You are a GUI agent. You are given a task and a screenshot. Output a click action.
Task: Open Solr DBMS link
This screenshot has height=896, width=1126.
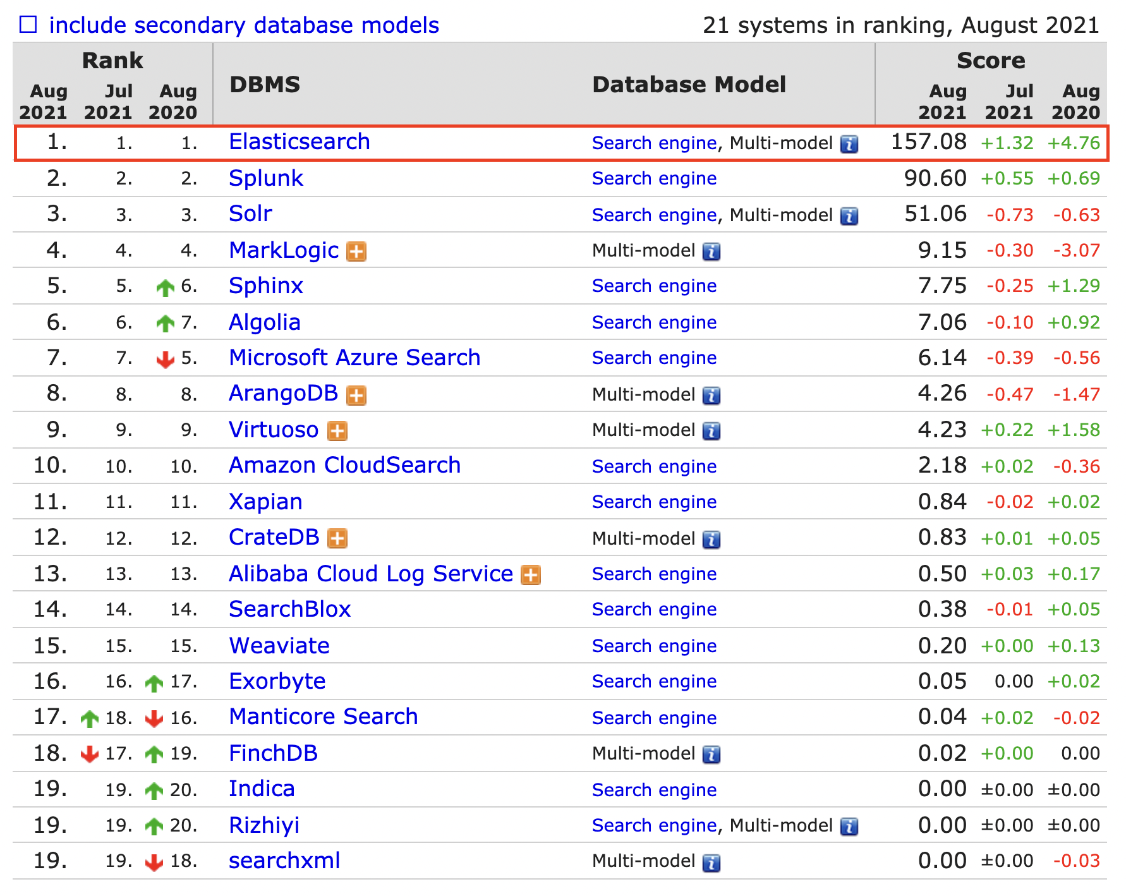tap(250, 214)
